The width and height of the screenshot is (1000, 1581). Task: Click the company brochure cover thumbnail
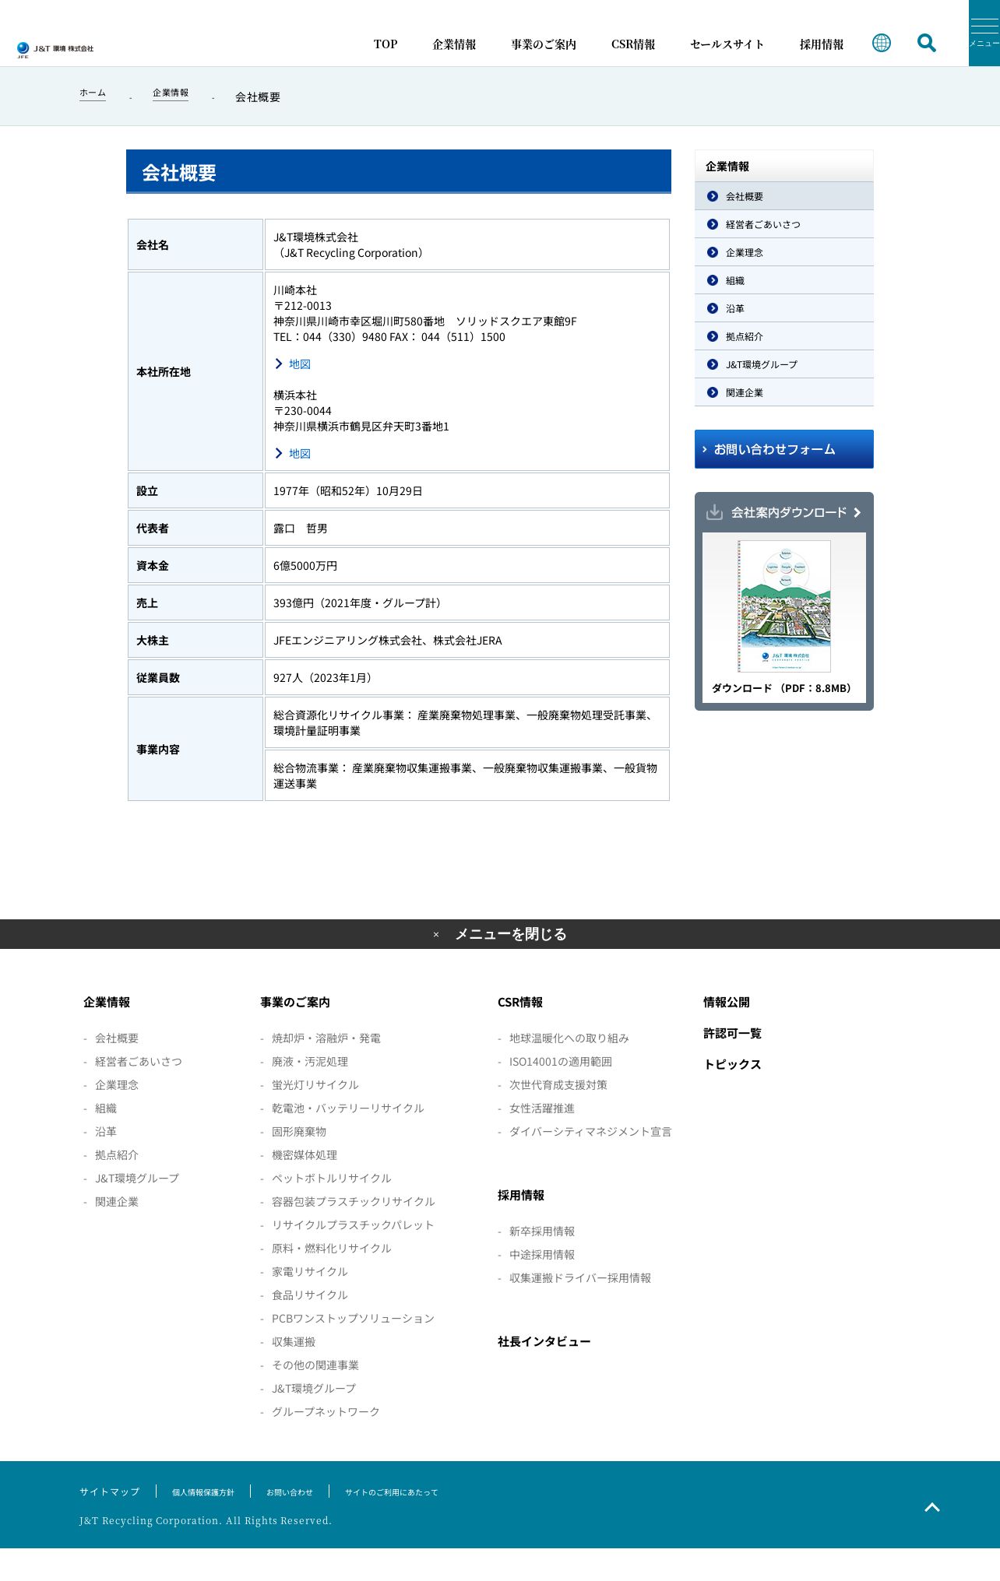point(784,606)
